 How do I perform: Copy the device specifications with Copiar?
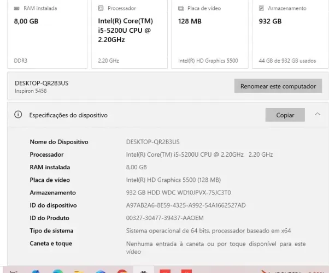(285, 115)
